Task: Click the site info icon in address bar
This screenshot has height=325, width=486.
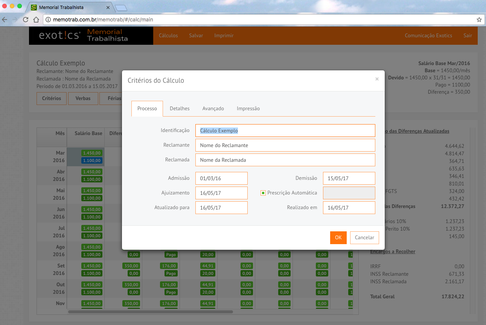Action: (x=48, y=20)
